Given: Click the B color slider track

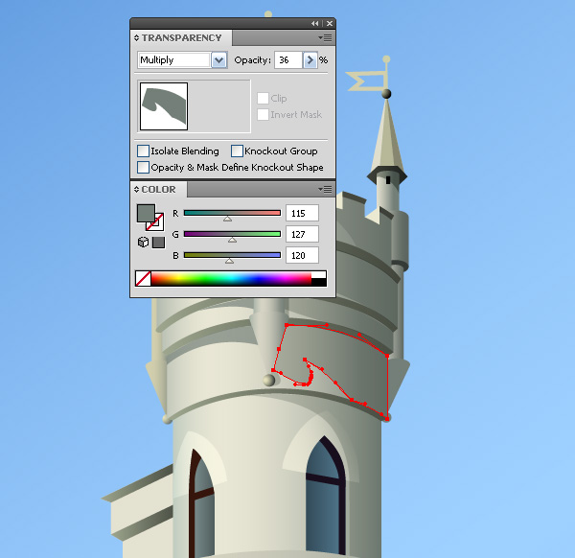Looking at the screenshot, I should pyautogui.click(x=232, y=255).
